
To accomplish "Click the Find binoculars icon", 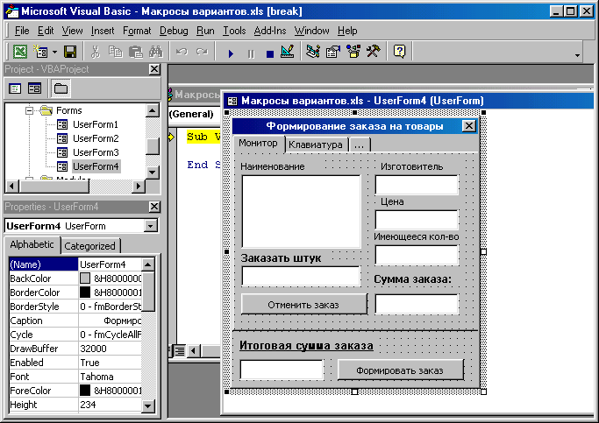I will coord(156,52).
